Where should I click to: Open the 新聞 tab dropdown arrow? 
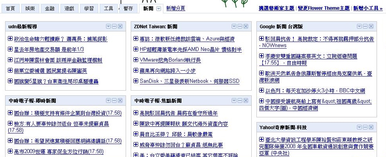tap(159, 9)
